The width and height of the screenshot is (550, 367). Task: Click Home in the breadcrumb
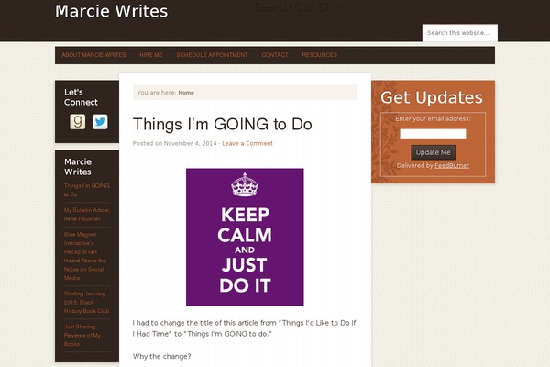coord(186,93)
